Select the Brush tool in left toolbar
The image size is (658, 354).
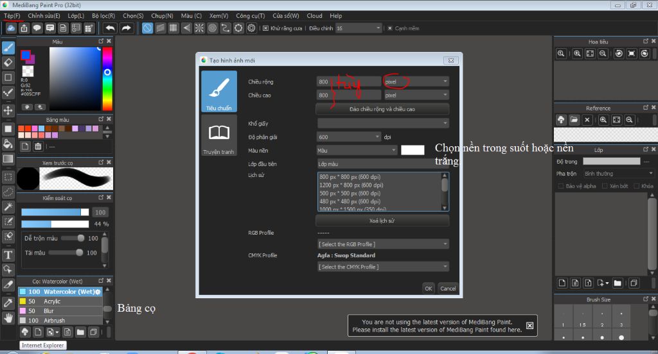coord(8,47)
